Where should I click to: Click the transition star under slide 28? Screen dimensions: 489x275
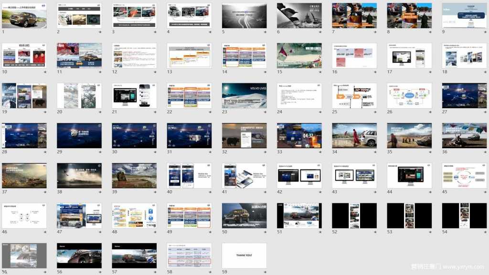(x=45, y=152)
